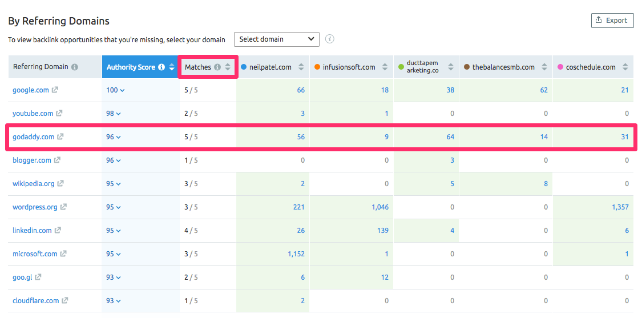
Task: Open cloudflare.com external link icon
Action: (x=64, y=300)
